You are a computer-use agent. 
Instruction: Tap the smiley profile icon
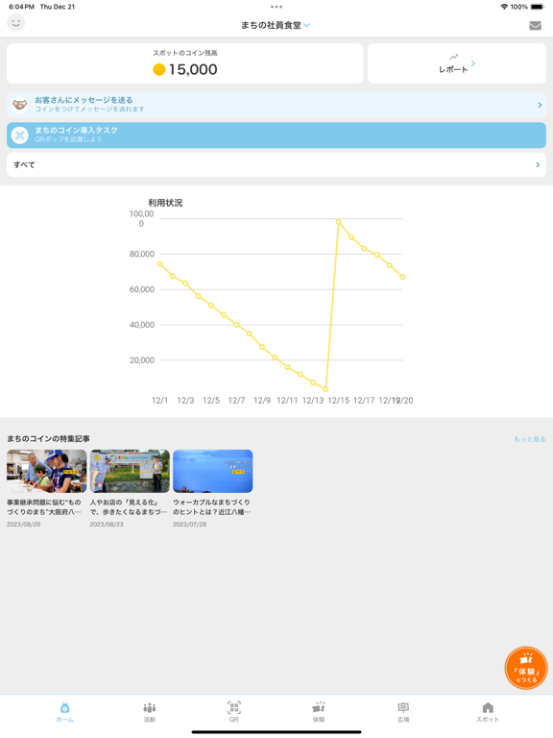[x=16, y=23]
